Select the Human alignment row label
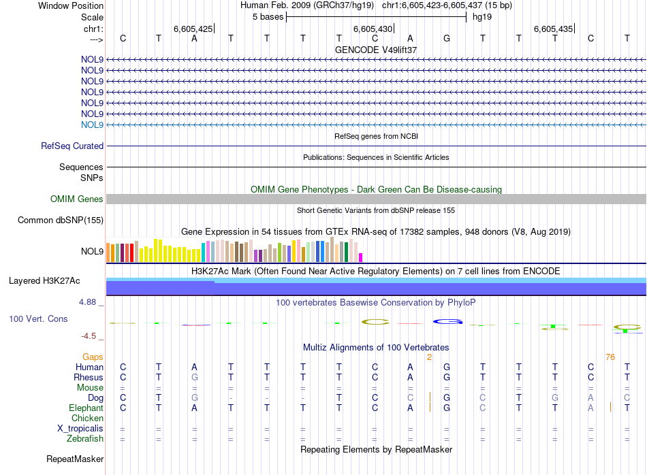Image resolution: width=647 pixels, height=475 pixels. tap(89, 367)
